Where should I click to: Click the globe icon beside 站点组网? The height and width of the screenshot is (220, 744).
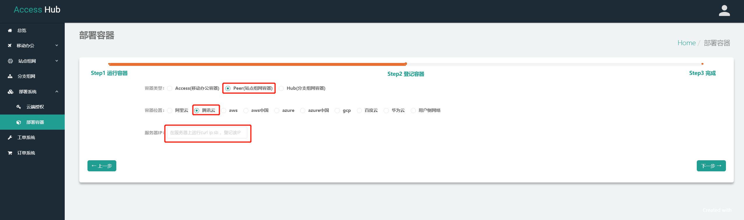pos(10,61)
